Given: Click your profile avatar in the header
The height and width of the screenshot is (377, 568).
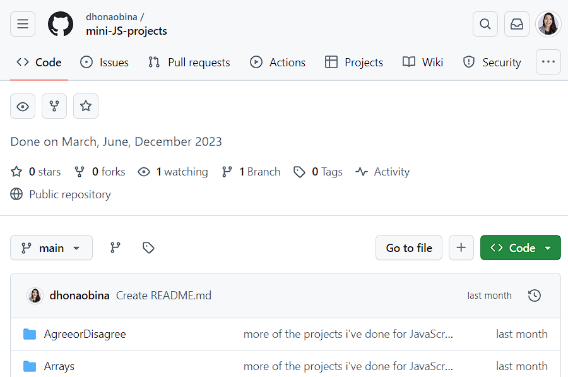Looking at the screenshot, I should [548, 23].
